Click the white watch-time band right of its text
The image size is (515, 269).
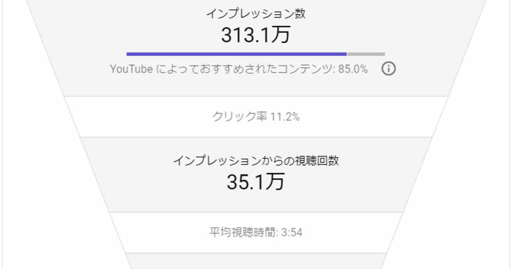354,233
